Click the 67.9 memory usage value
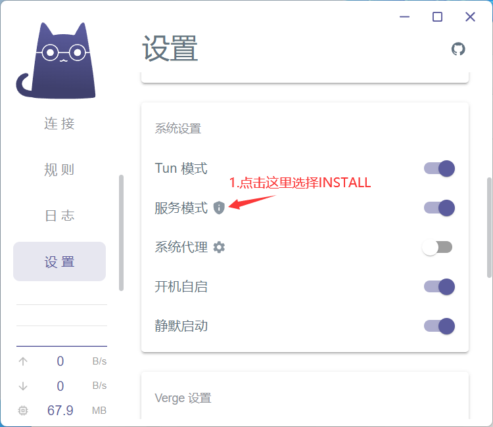Viewport: 493px width, 427px height. coord(60,411)
